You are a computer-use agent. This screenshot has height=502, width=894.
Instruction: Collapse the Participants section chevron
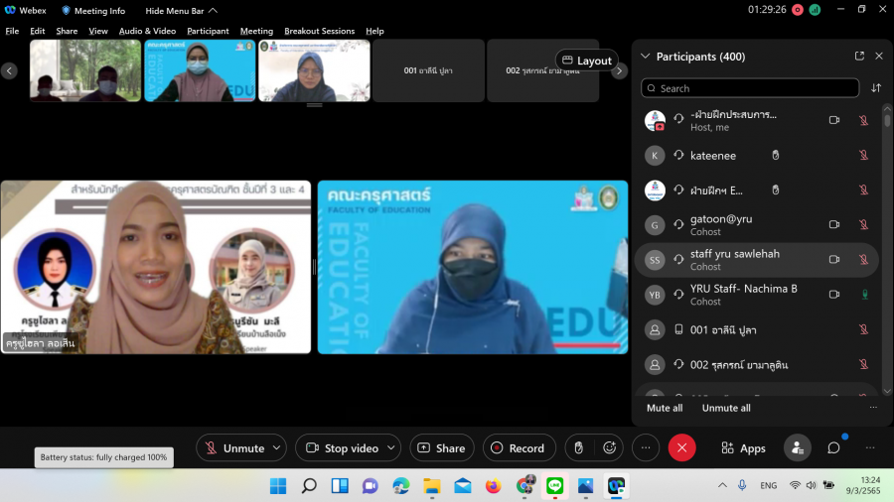[646, 57]
